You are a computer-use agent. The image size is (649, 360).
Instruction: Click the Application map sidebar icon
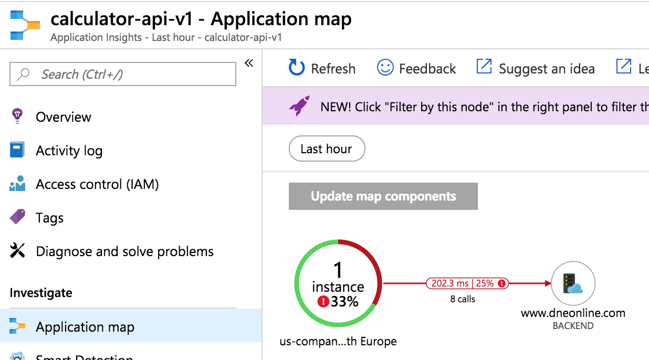[17, 326]
